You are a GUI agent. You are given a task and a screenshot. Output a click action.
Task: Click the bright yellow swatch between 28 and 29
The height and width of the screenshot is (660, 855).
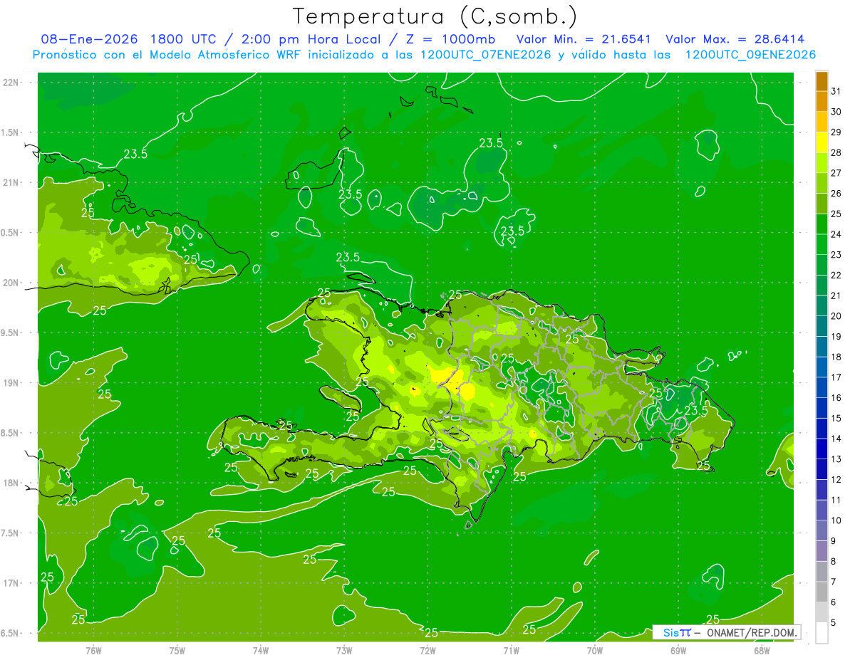[822, 142]
